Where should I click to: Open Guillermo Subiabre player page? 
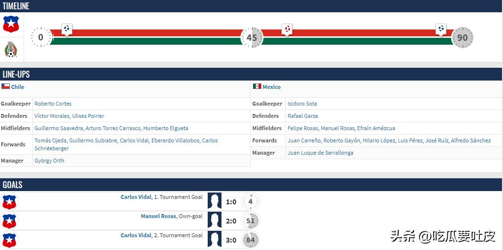point(94,140)
